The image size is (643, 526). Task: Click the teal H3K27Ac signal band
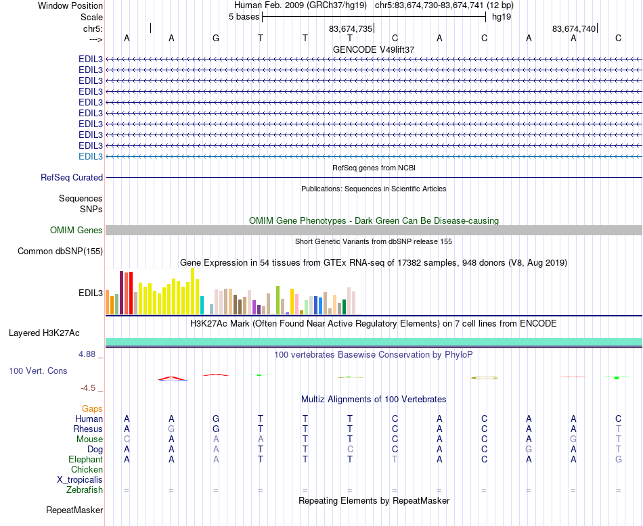pos(374,342)
